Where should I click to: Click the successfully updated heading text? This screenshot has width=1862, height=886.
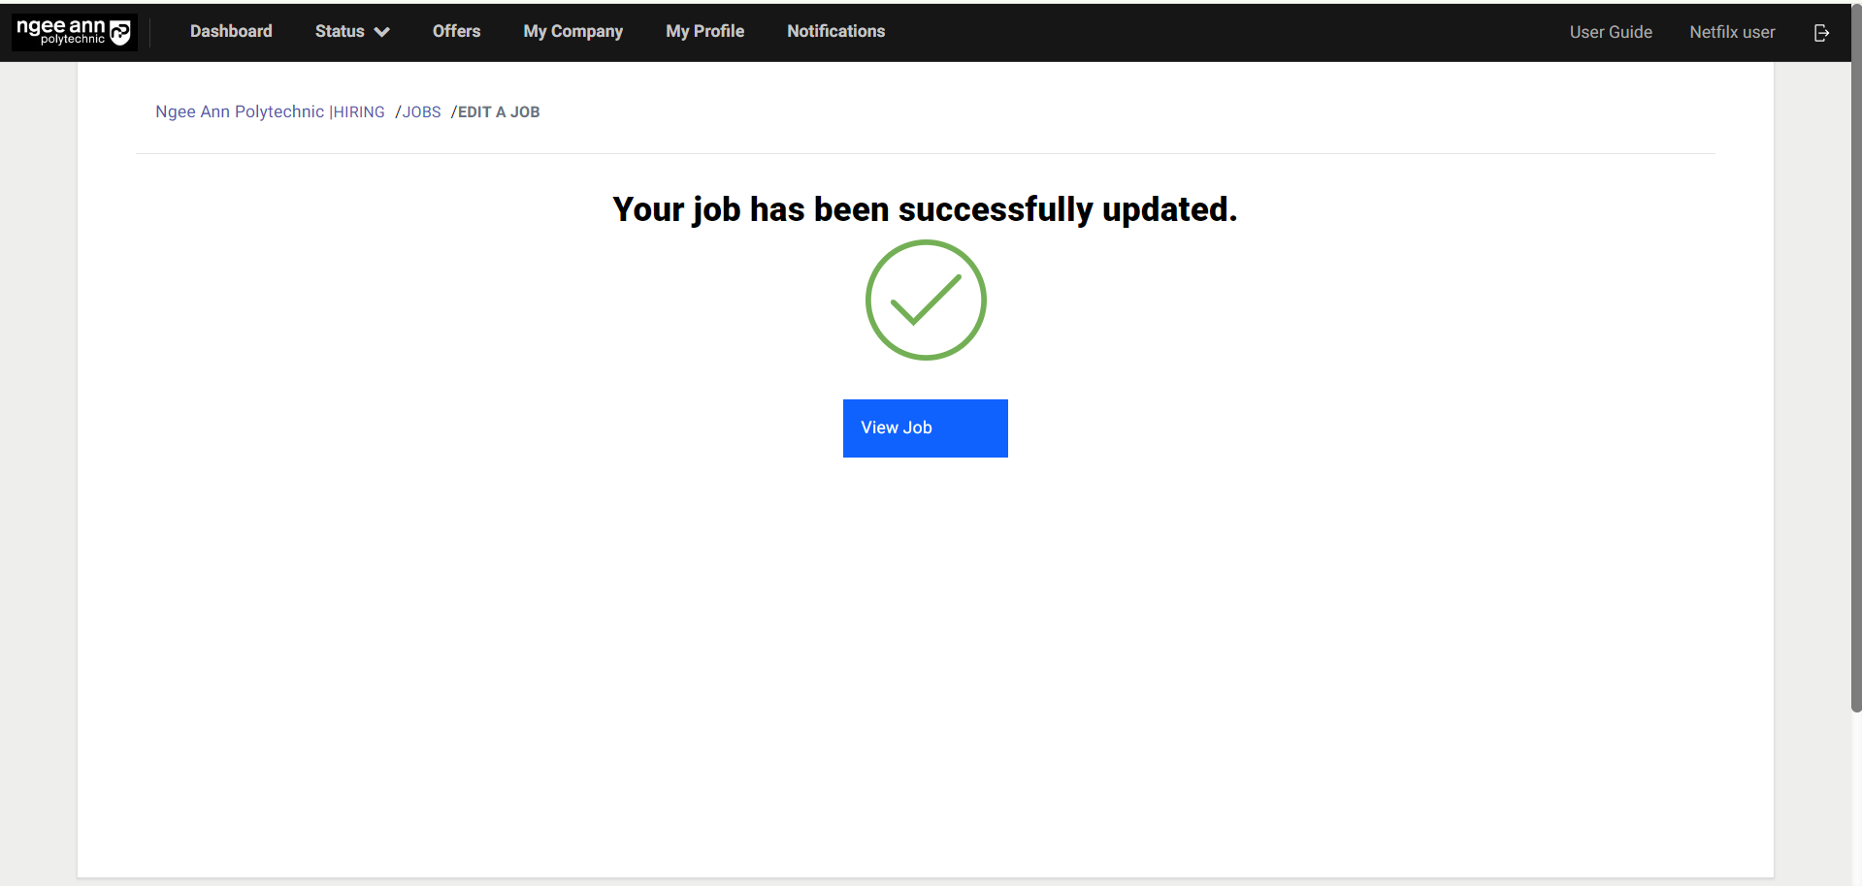[925, 209]
